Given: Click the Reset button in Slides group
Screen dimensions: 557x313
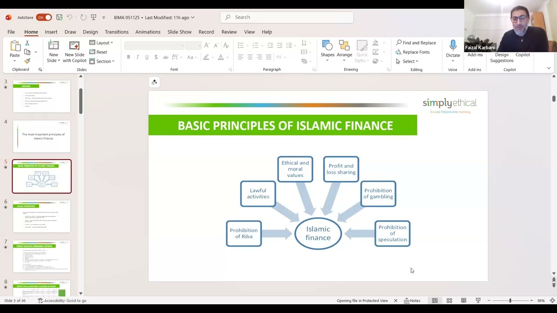Looking at the screenshot, I should click(x=98, y=52).
